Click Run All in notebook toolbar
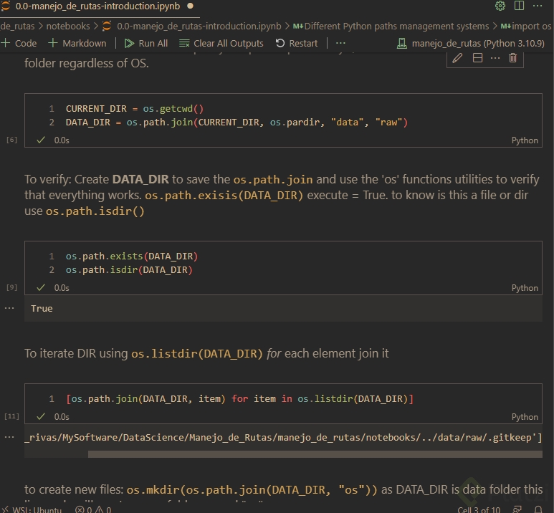554x513 pixels. (x=146, y=43)
